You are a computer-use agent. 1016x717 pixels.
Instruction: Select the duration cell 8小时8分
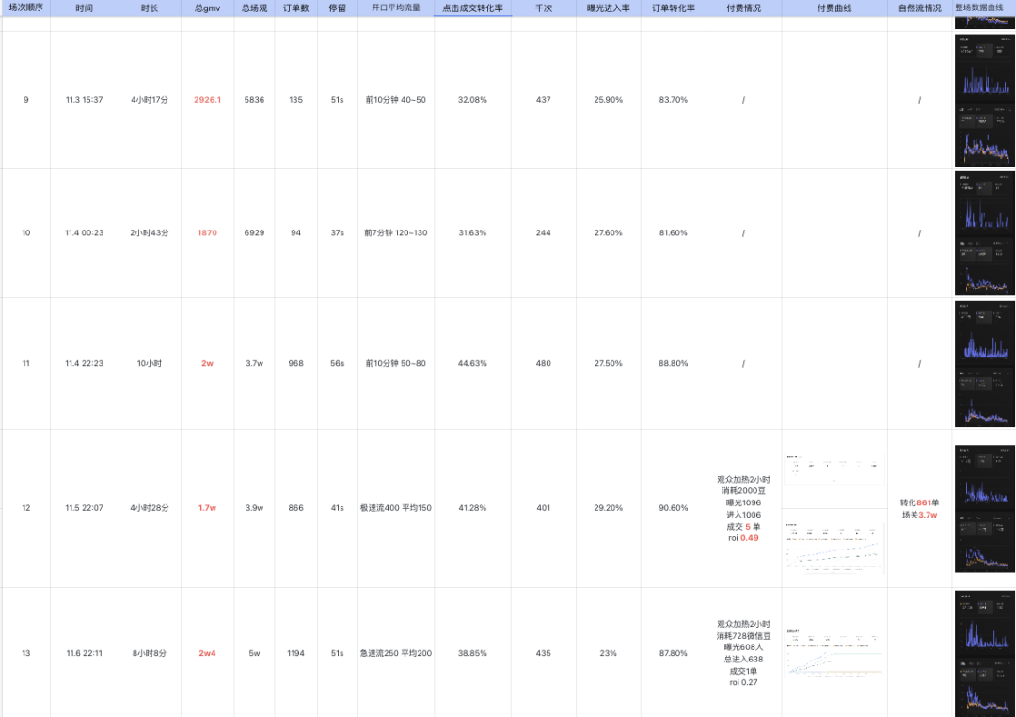[150, 653]
